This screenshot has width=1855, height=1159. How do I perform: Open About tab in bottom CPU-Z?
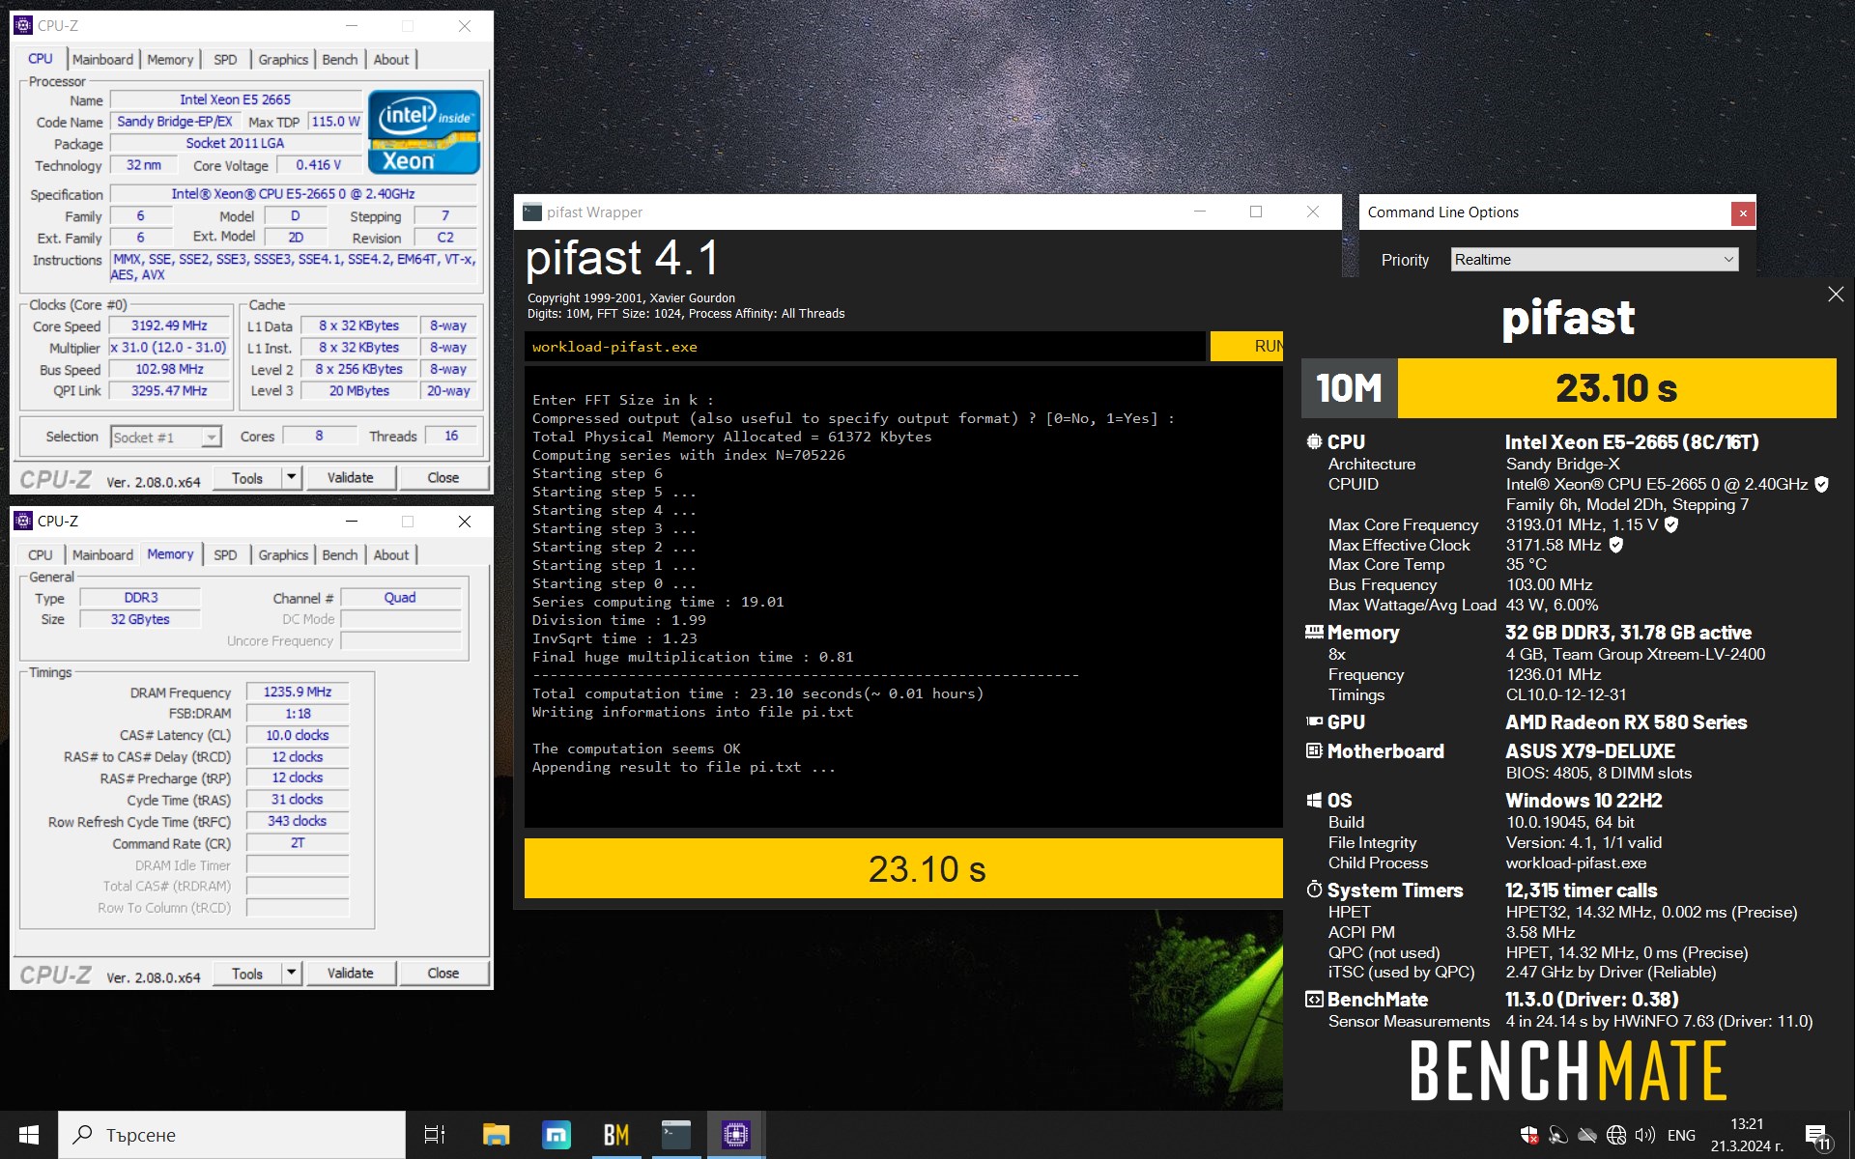[x=391, y=555]
